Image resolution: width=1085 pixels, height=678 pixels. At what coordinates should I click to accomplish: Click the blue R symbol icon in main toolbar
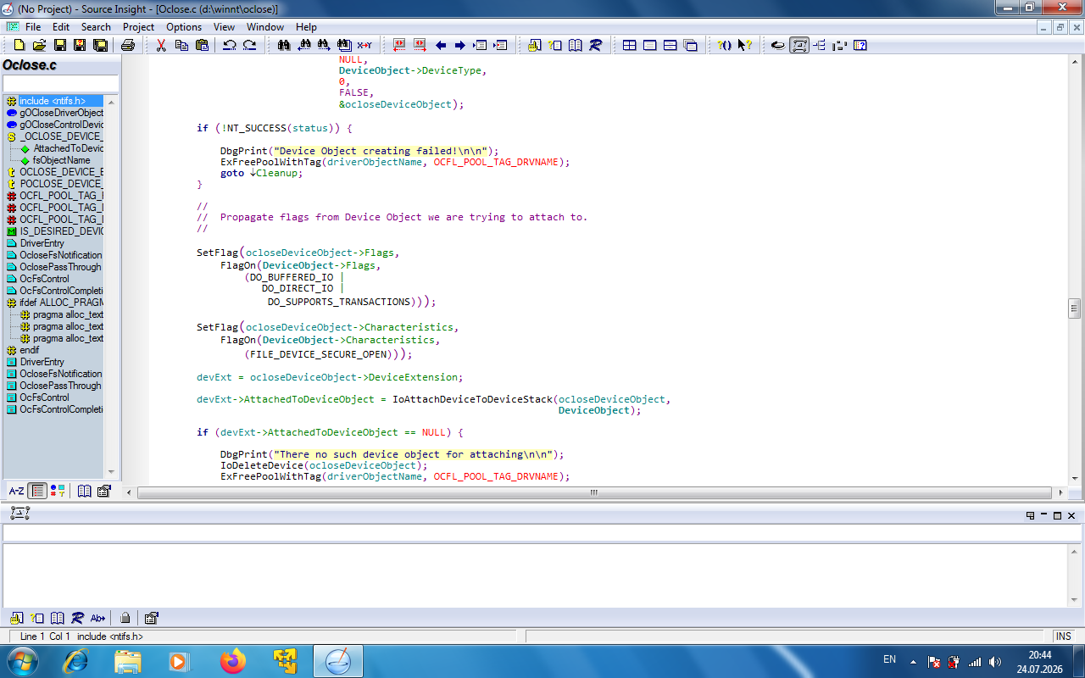pos(596,45)
